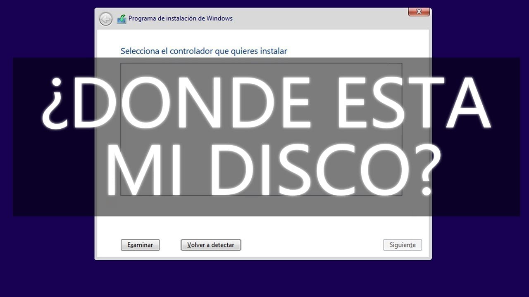529x297 pixels.
Task: Click the Examinar button
Action: tap(140, 245)
